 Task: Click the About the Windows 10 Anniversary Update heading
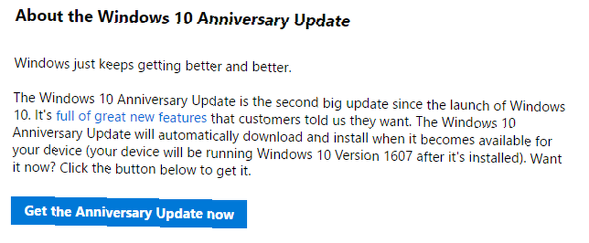tap(183, 19)
